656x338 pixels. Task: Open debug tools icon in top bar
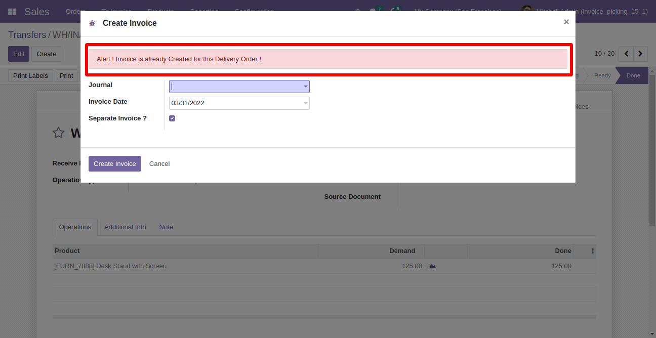tap(358, 11)
